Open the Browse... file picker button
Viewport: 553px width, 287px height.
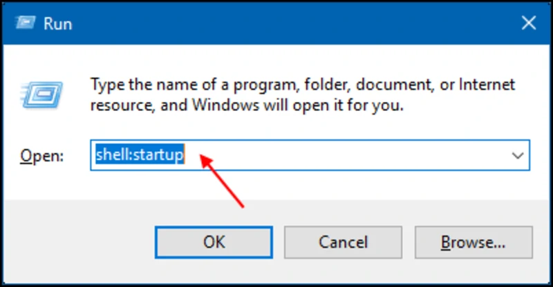(x=477, y=242)
